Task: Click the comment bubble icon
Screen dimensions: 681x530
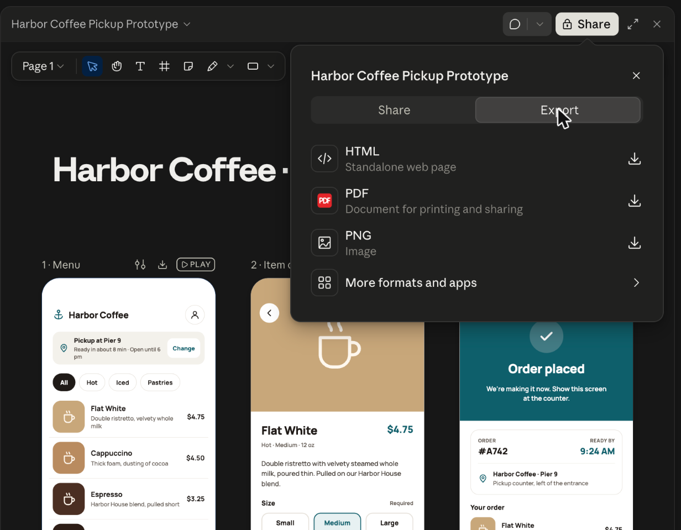Action: tap(515, 24)
